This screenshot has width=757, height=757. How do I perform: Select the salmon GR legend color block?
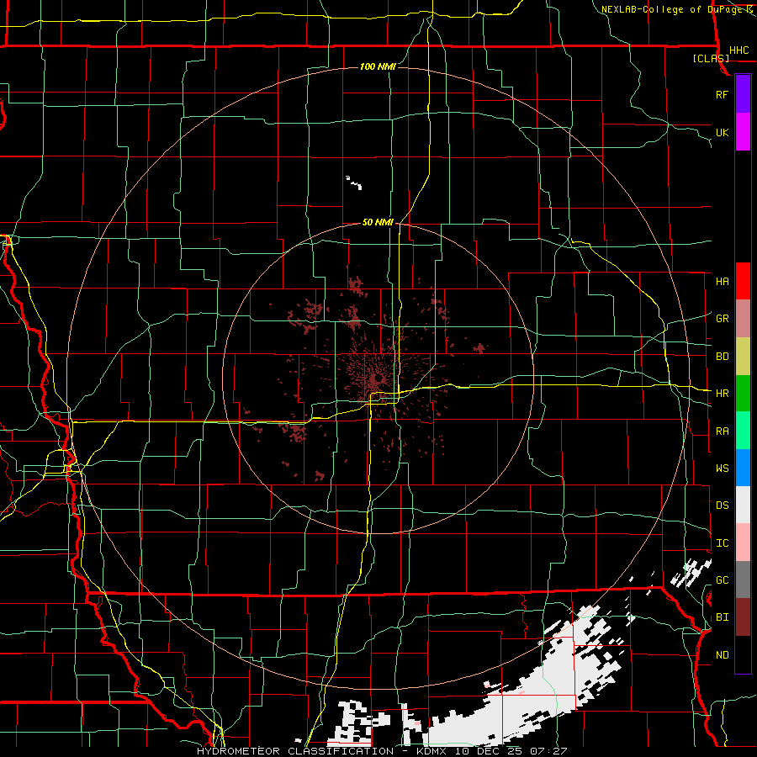pyautogui.click(x=743, y=319)
